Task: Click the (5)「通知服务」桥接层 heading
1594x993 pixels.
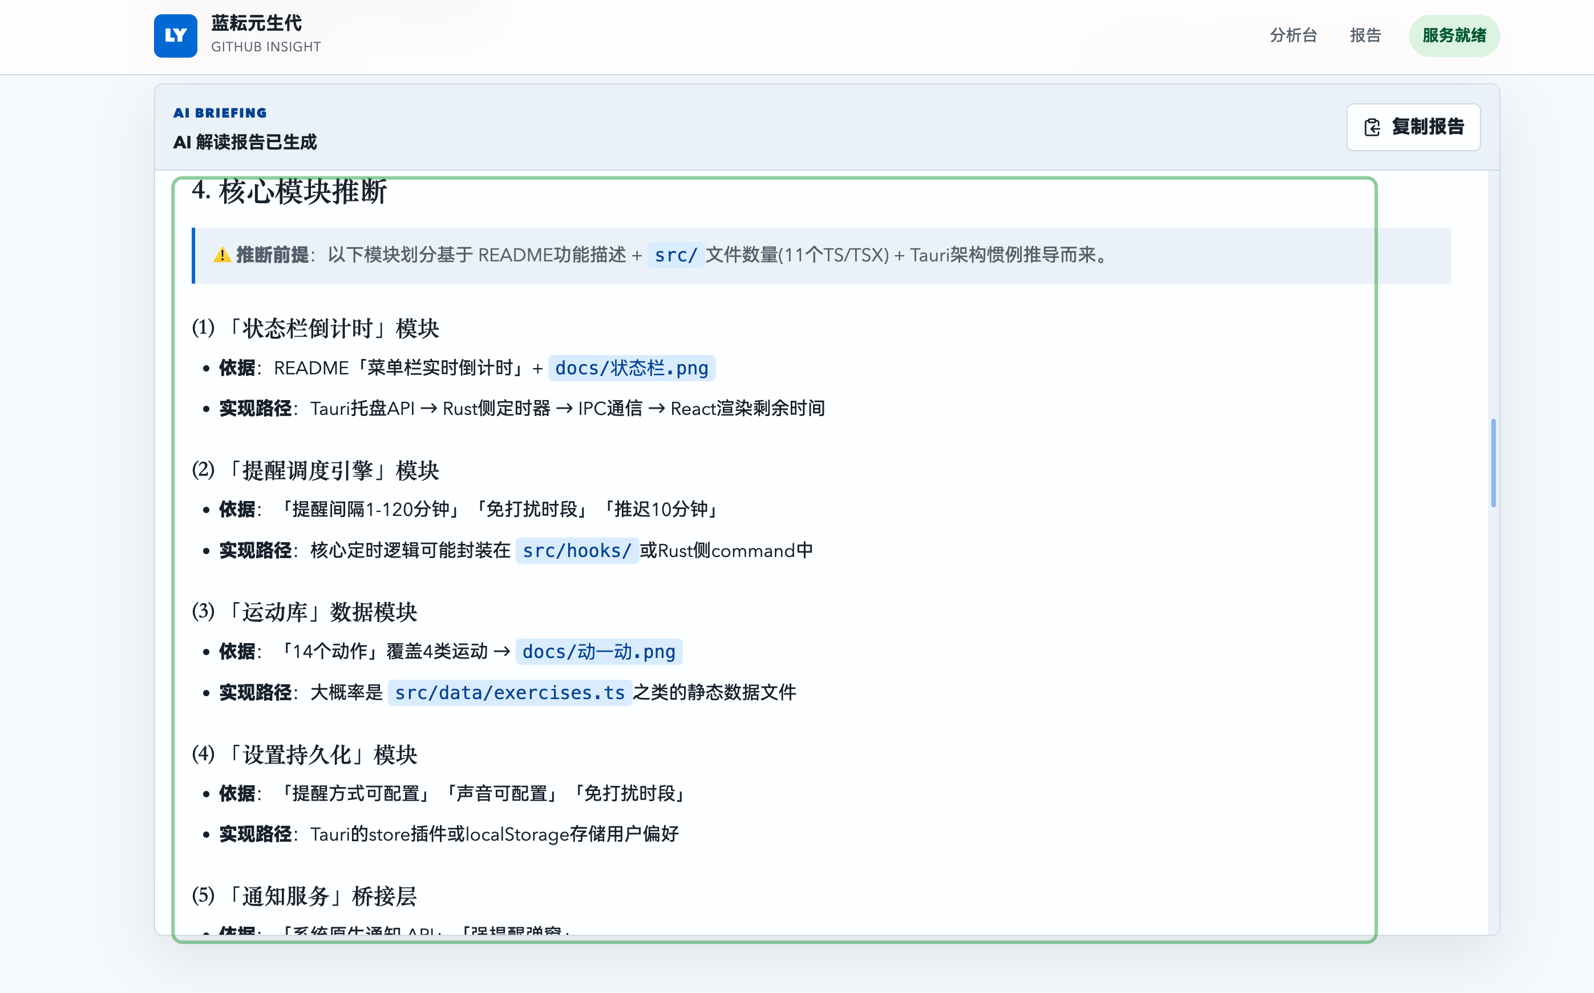Action: 305,896
